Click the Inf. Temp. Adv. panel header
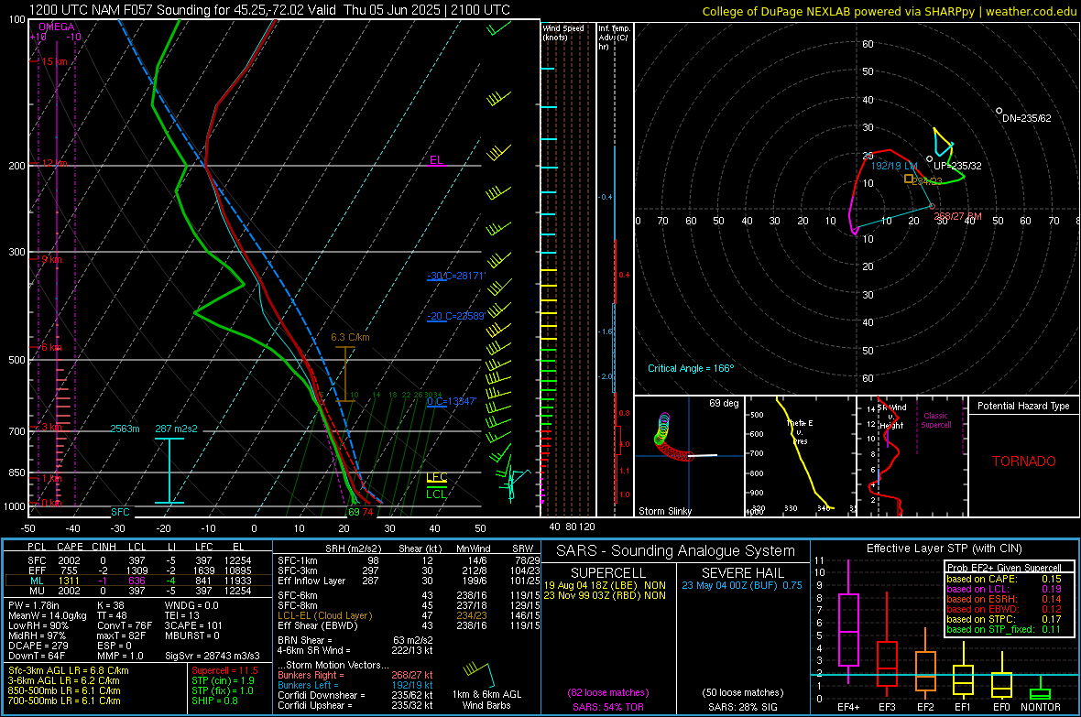Screen dimensions: 1081x717 click(614, 38)
